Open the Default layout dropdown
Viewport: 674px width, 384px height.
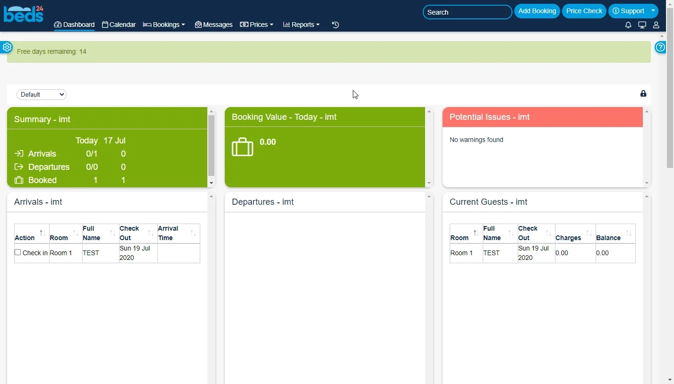pos(42,94)
